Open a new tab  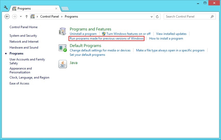point(65,9)
